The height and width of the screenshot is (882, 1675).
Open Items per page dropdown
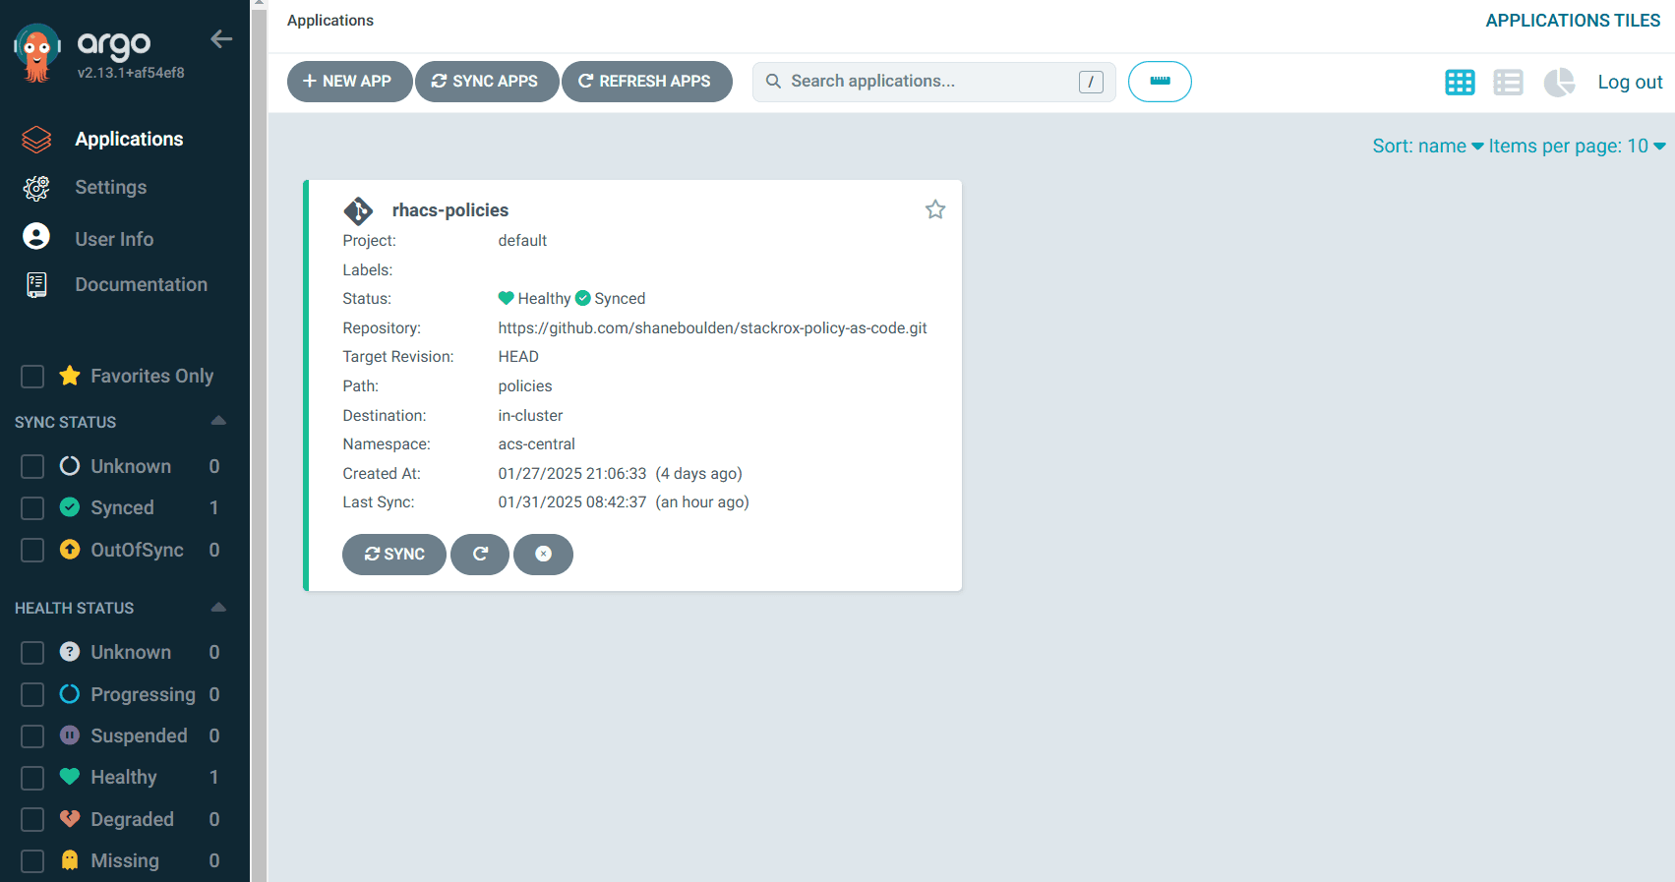coord(1577,146)
